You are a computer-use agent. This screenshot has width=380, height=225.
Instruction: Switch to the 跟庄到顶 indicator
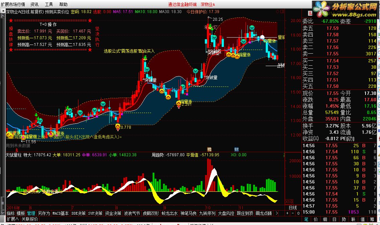coord(245,213)
